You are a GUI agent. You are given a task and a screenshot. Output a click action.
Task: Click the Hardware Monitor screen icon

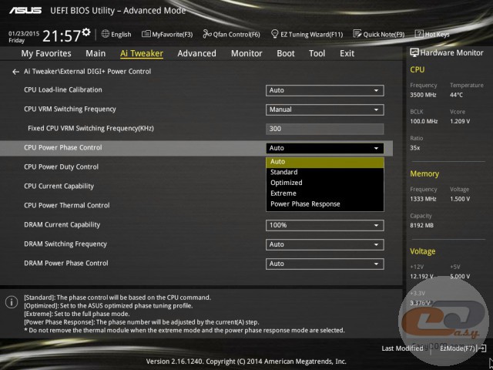(x=414, y=52)
